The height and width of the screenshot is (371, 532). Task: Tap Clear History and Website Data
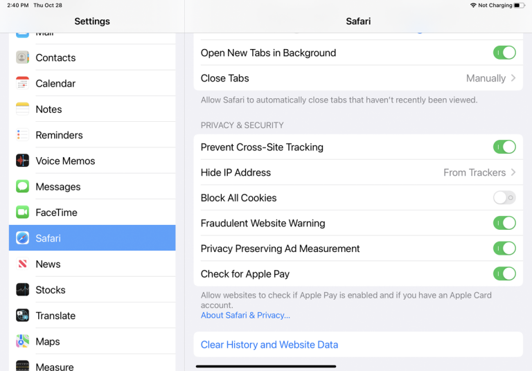(x=269, y=345)
